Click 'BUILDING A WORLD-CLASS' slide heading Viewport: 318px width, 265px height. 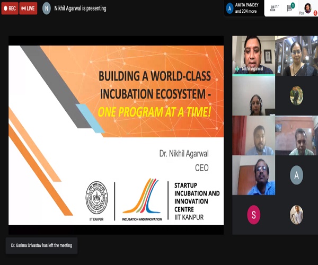click(155, 76)
